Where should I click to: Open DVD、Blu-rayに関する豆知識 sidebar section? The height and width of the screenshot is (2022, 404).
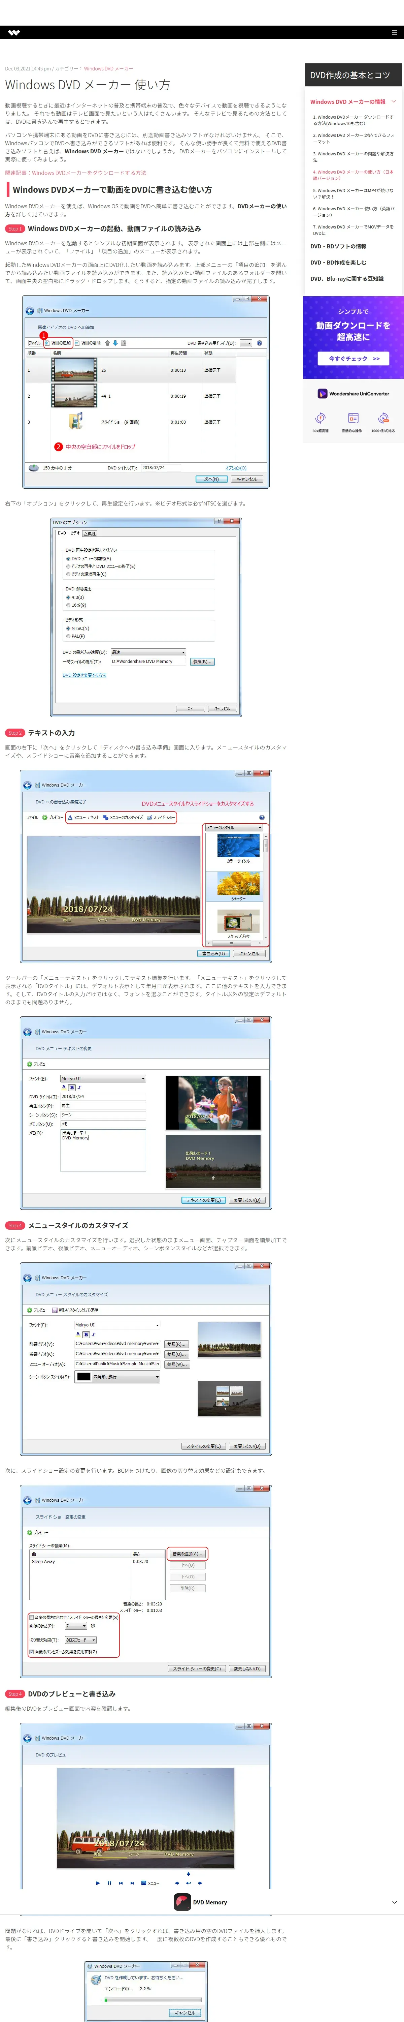[x=347, y=279]
